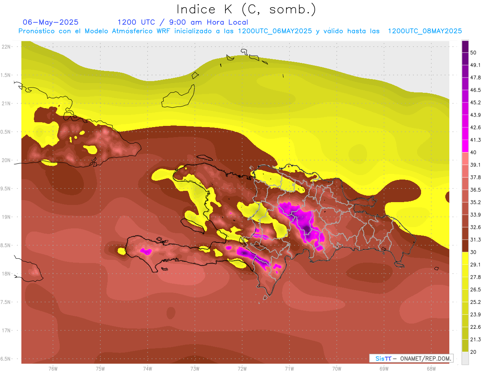Click the '46.5' color scale value
Viewport: 484px width, 374px height.
476,90
